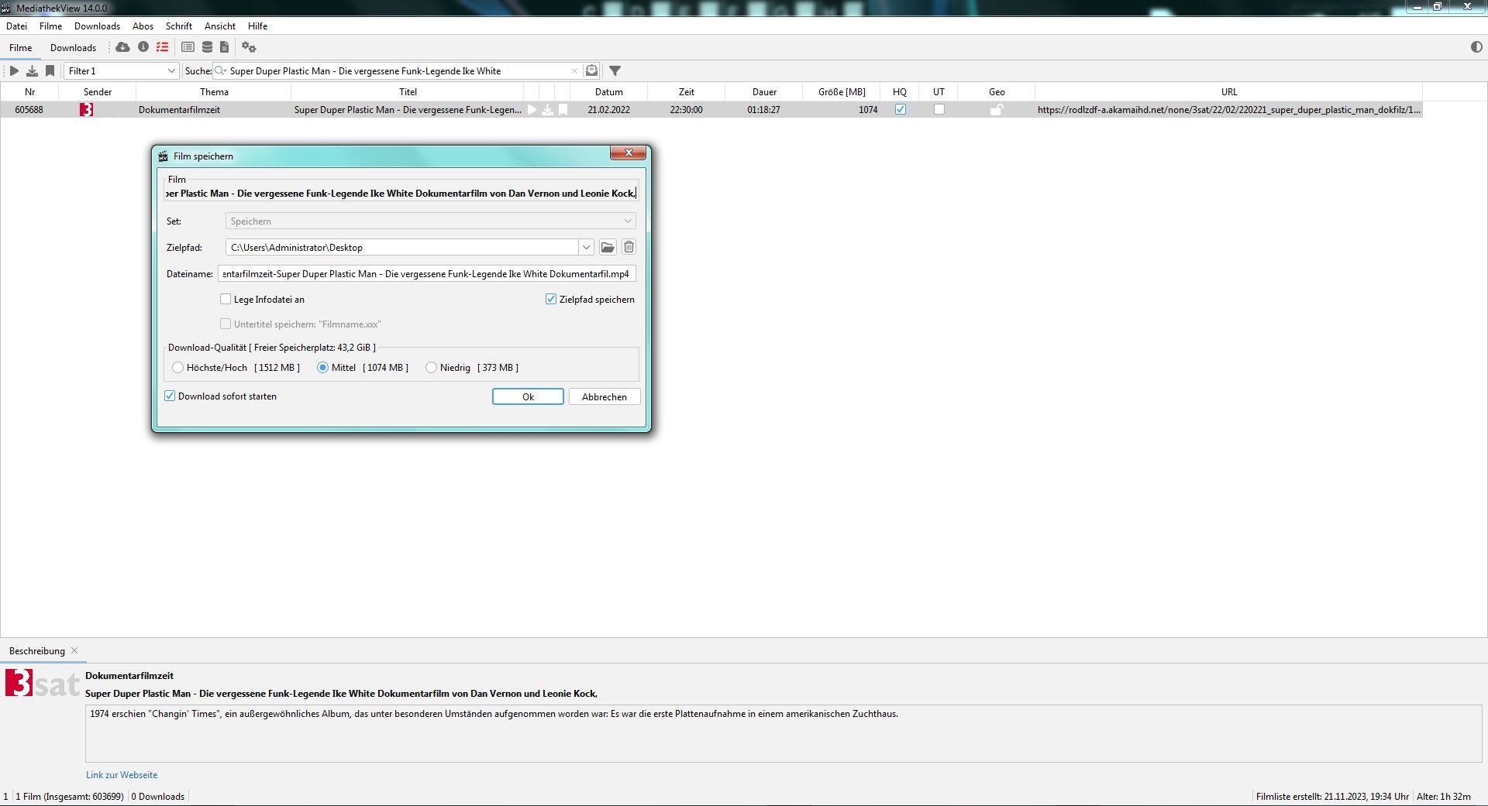This screenshot has width=1488, height=806.
Task: Confirm dialog with Ok button
Action: click(528, 396)
